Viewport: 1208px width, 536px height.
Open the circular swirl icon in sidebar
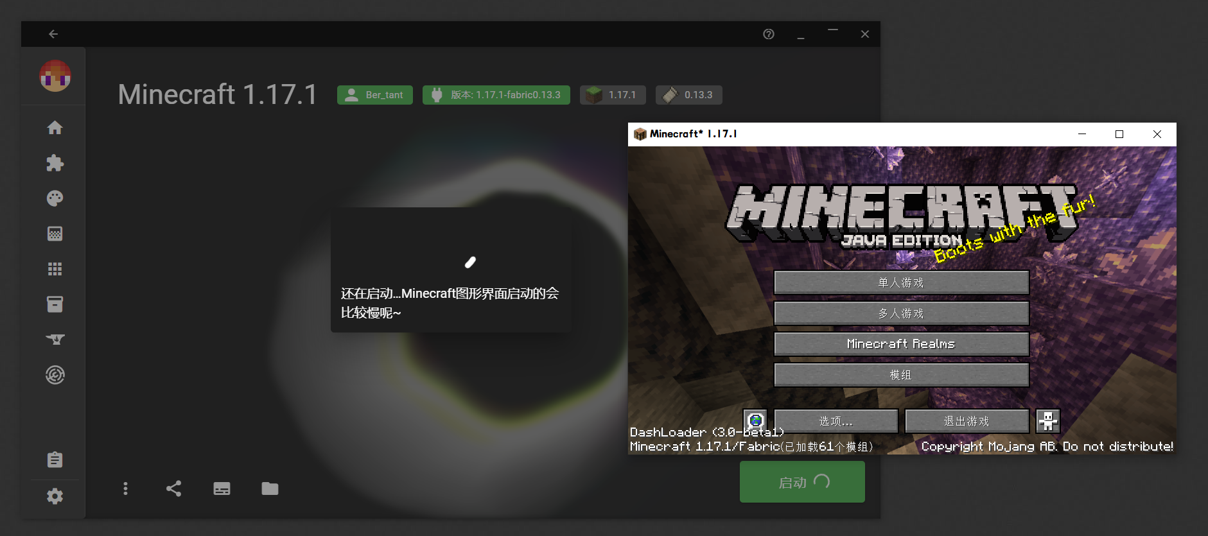[55, 375]
